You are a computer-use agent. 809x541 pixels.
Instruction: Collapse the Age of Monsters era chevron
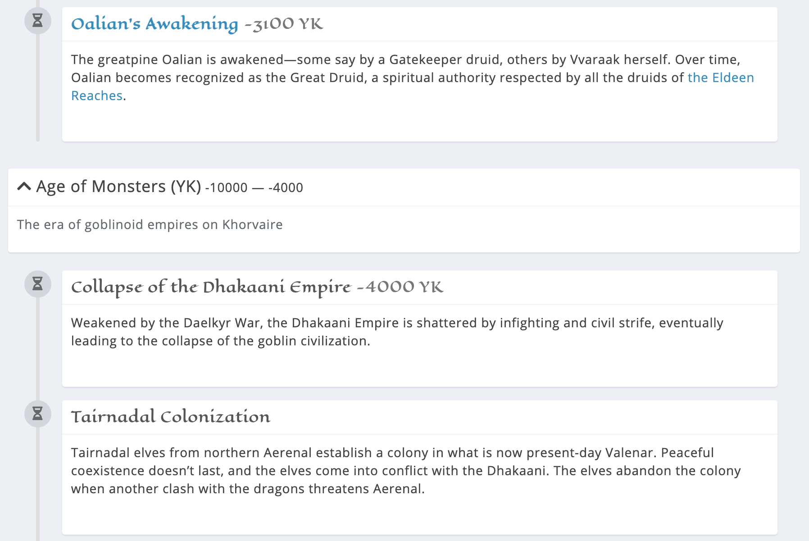[x=24, y=186]
